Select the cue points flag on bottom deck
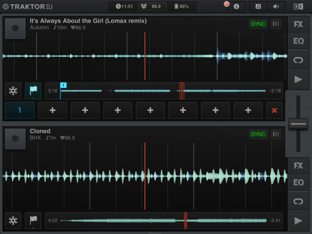The height and width of the screenshot is (234, 312). click(33, 220)
